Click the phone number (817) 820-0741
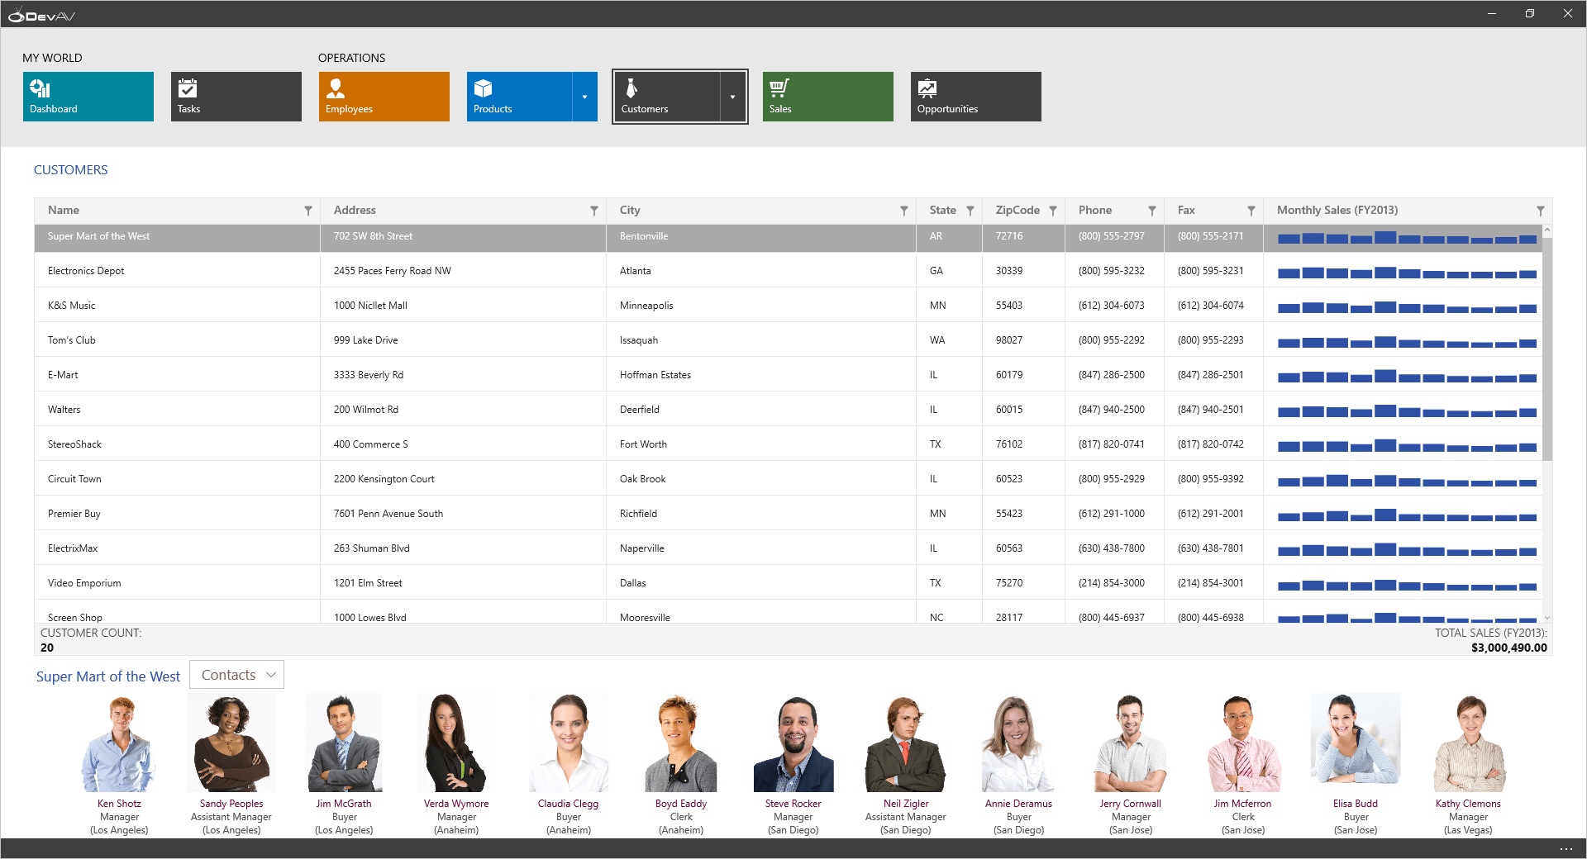1587x859 pixels. point(1112,444)
